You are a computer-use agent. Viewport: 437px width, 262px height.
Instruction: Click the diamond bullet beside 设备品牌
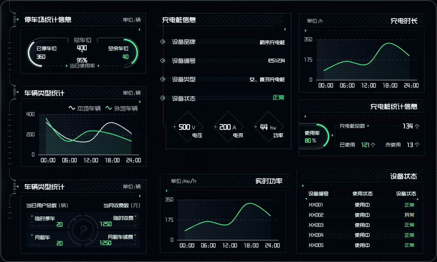(162, 42)
